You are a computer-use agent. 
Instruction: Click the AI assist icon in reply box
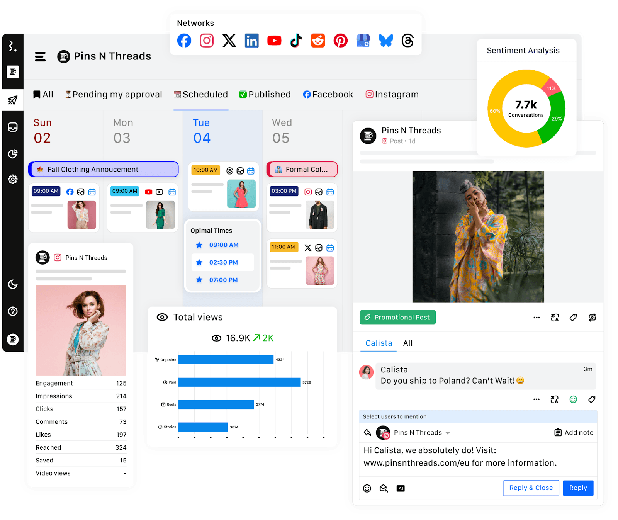tap(401, 488)
